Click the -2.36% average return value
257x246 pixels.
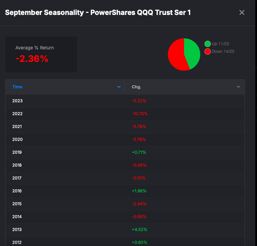tap(32, 58)
